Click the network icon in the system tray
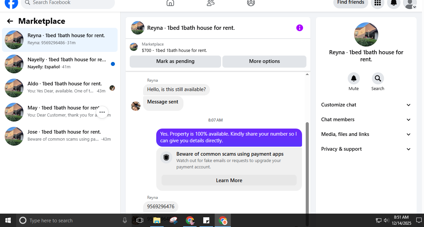 tap(379, 220)
